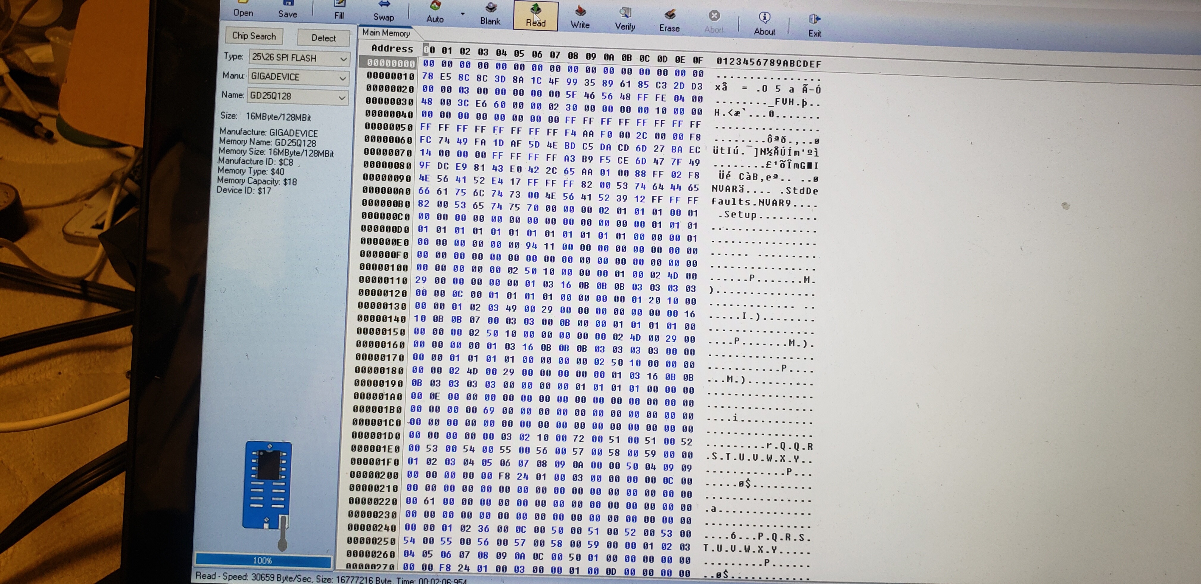
Task: Click the Manufacture ID: $C8 text
Action: 256,161
